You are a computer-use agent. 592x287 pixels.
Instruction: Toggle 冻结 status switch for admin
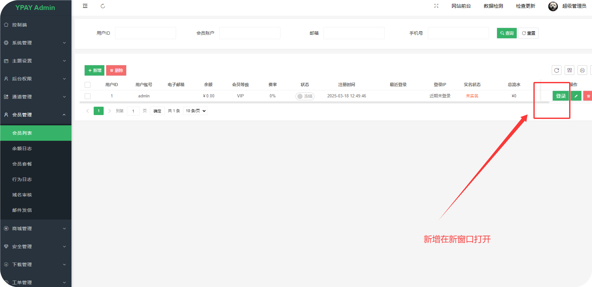tap(305, 96)
